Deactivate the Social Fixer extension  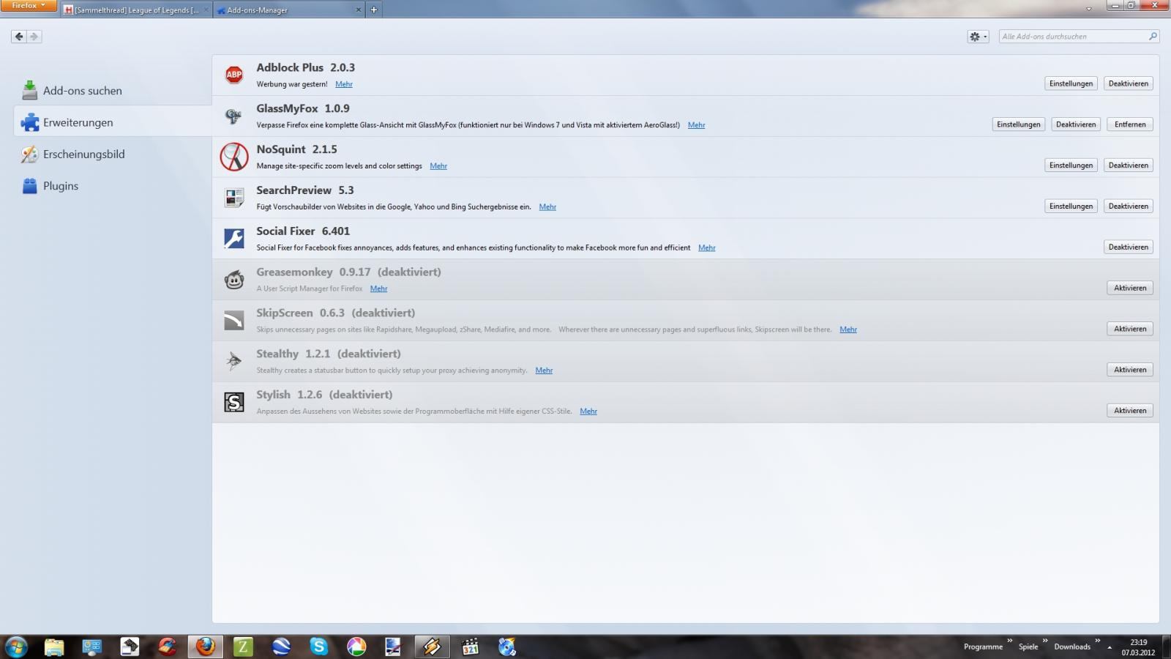pyautogui.click(x=1128, y=247)
